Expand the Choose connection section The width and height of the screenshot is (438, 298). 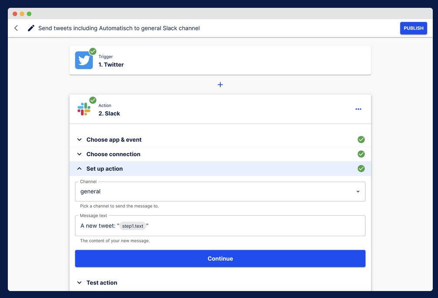point(220,154)
